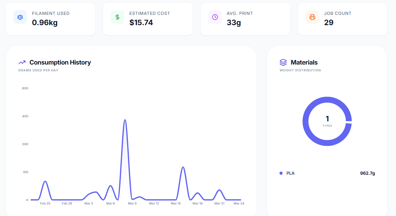Screen dimensions: 396x216
Task: Click the scale icon beside Filament Used
Action: click(x=20, y=17)
